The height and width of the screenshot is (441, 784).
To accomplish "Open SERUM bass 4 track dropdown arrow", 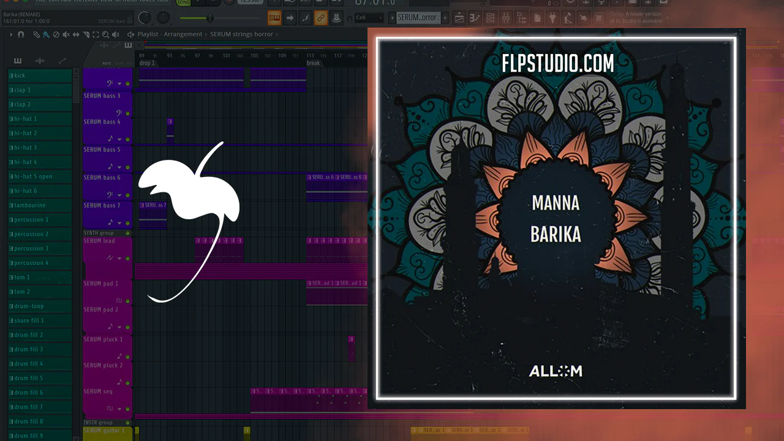I will [119, 138].
